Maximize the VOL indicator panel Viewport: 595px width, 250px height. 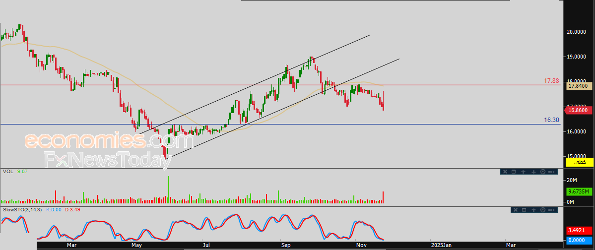point(514,172)
